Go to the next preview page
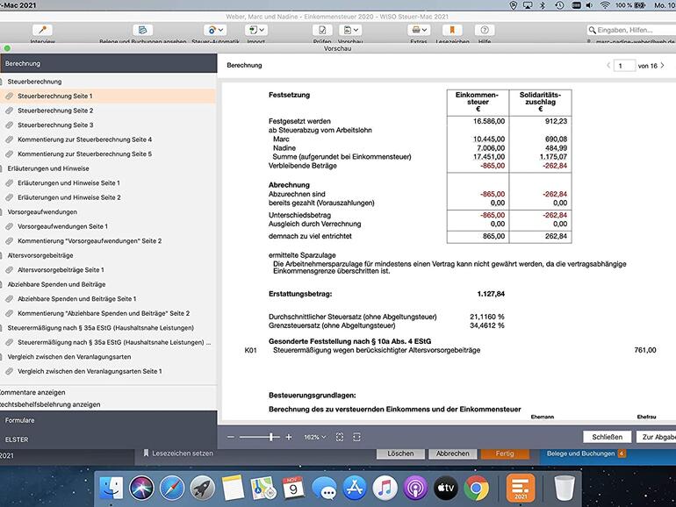The height and width of the screenshot is (507, 676). point(663,66)
